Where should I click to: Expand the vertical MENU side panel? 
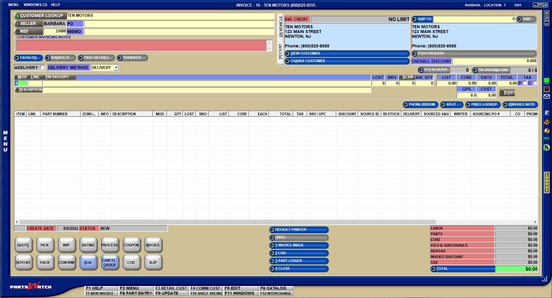click(x=5, y=141)
